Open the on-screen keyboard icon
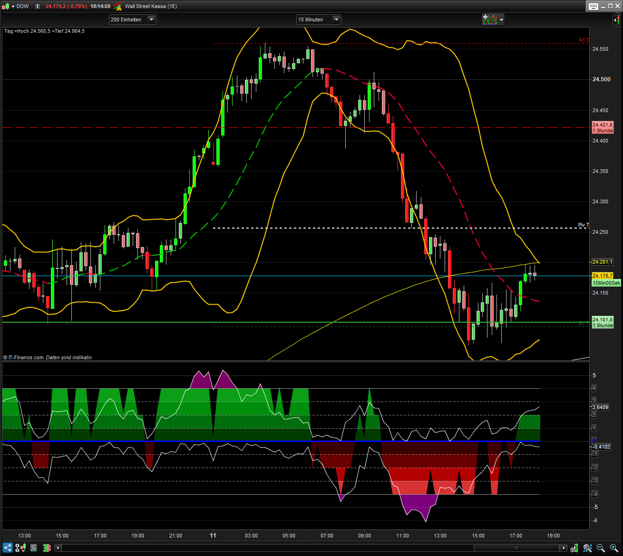This screenshot has width=623, height=556. pyautogui.click(x=594, y=6)
